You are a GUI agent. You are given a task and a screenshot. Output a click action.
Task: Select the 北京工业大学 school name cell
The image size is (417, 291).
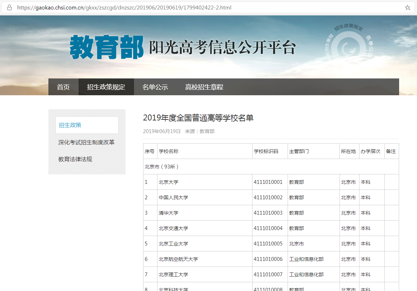coord(205,244)
